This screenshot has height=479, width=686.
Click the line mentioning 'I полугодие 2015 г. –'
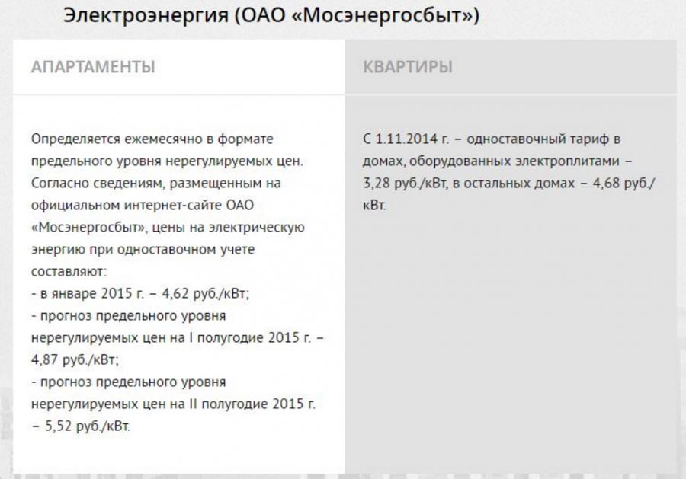pos(177,338)
